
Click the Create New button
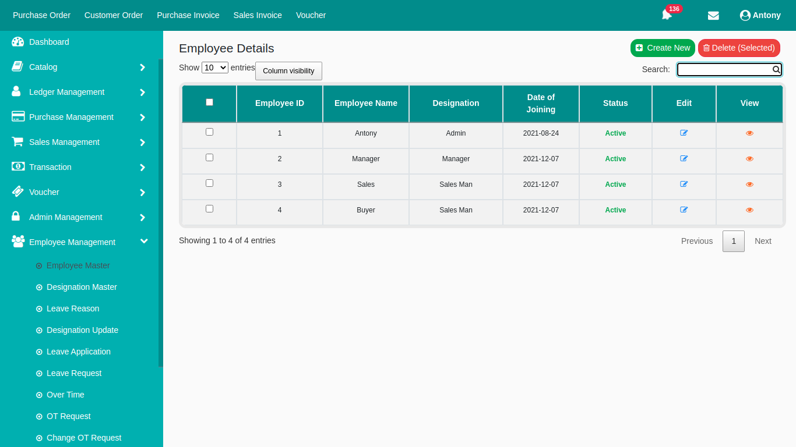pyautogui.click(x=663, y=48)
